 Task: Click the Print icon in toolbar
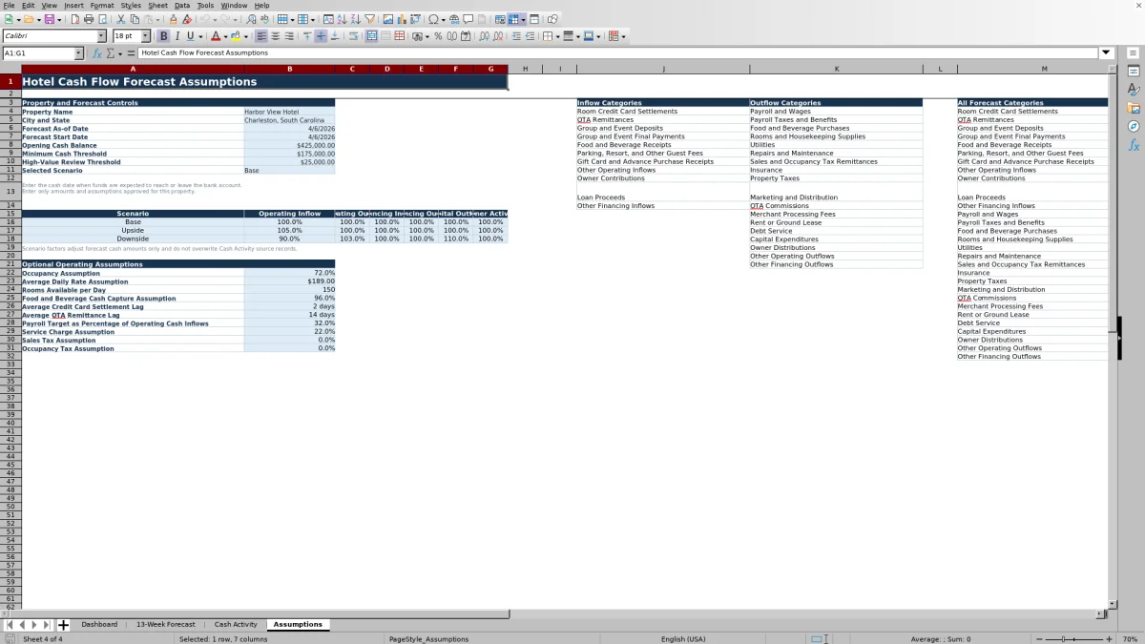pos(89,19)
